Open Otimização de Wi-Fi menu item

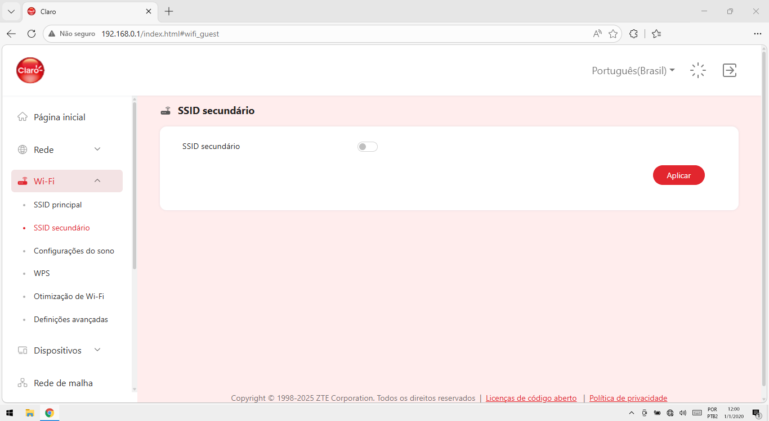click(x=69, y=296)
